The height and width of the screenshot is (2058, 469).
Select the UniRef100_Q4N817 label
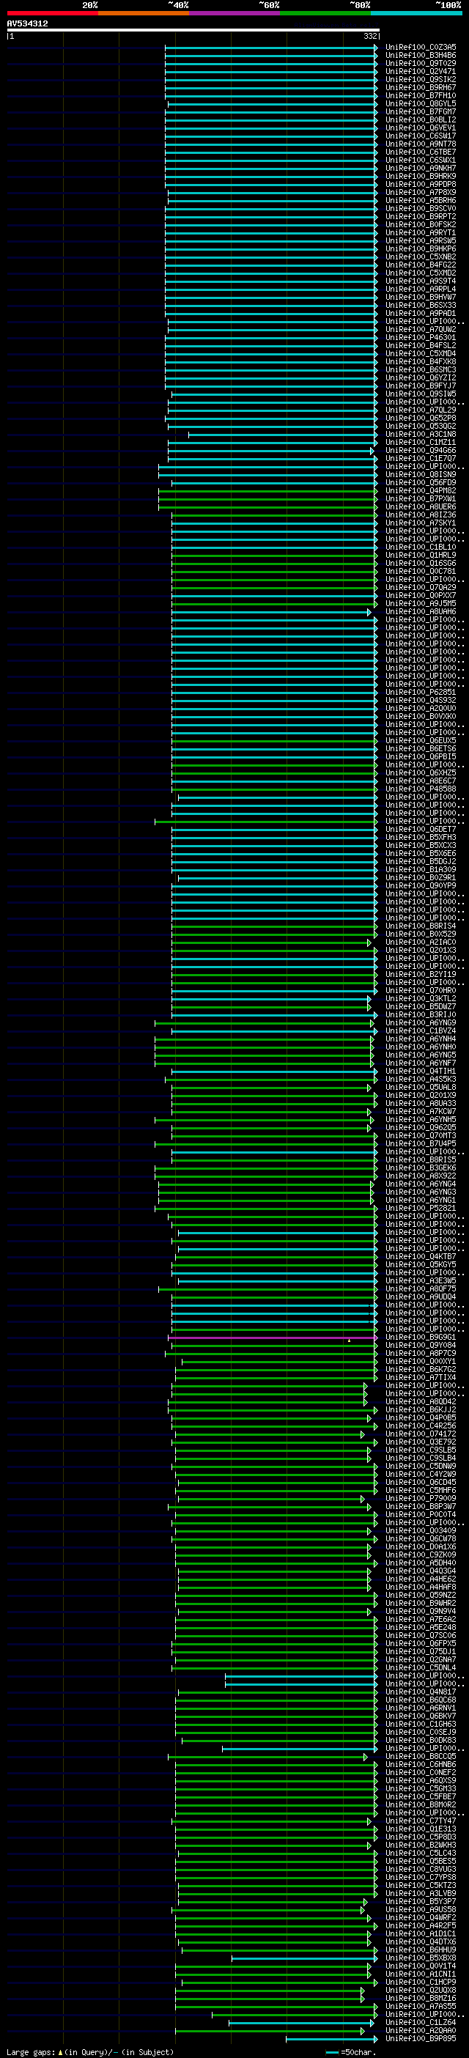(421, 1692)
